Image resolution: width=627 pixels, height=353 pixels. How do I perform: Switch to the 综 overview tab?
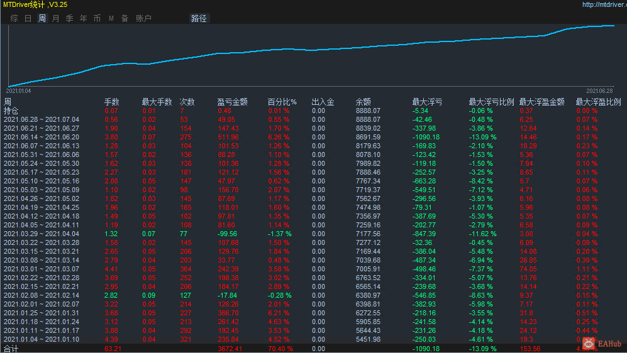click(x=14, y=18)
